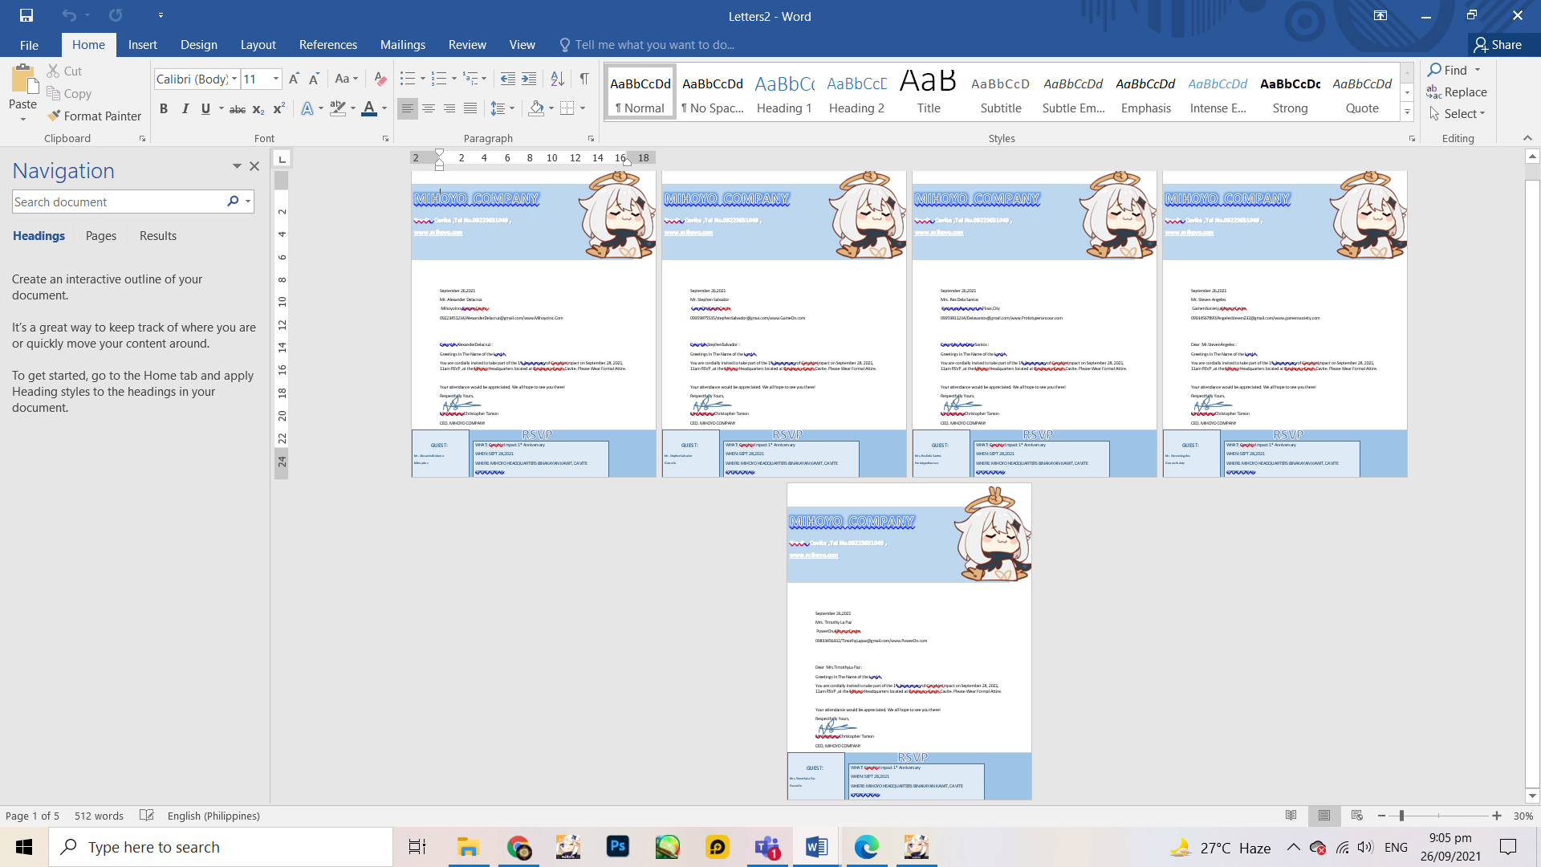The width and height of the screenshot is (1541, 867).
Task: Click the Clear All Formatting icon
Action: click(x=380, y=79)
